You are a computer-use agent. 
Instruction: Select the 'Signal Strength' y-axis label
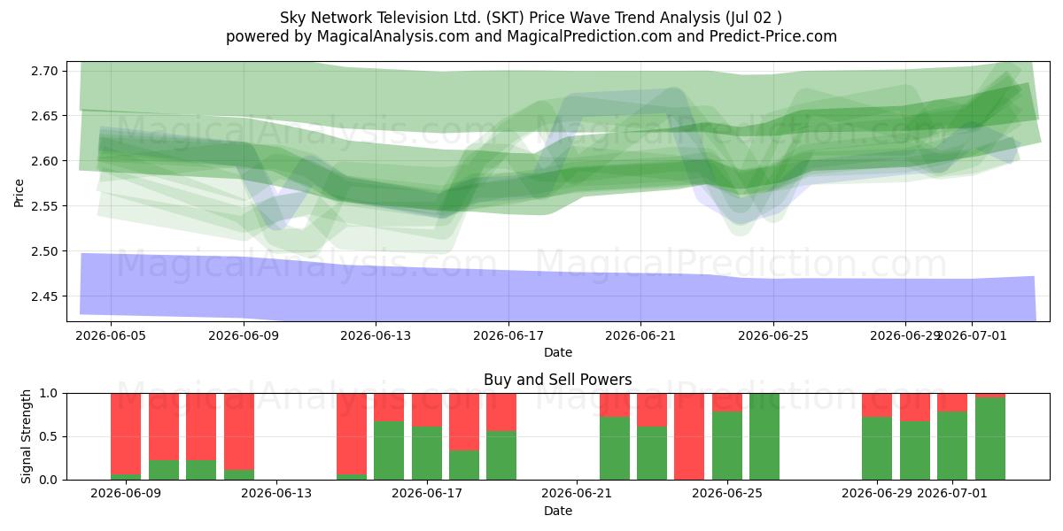pyautogui.click(x=27, y=436)
